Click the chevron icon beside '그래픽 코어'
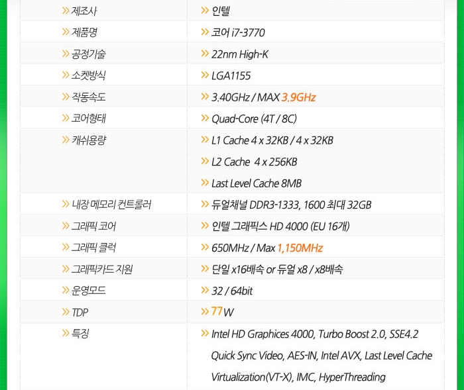This screenshot has height=390, width=464. (x=66, y=226)
